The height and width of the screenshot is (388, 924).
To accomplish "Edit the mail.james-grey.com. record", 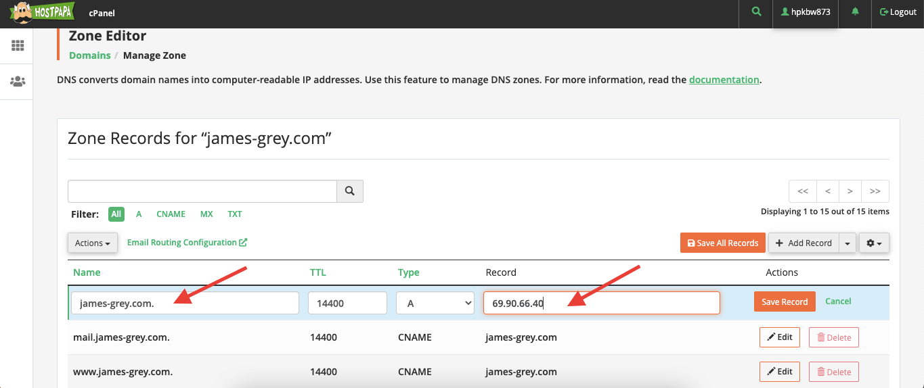I will tap(780, 337).
